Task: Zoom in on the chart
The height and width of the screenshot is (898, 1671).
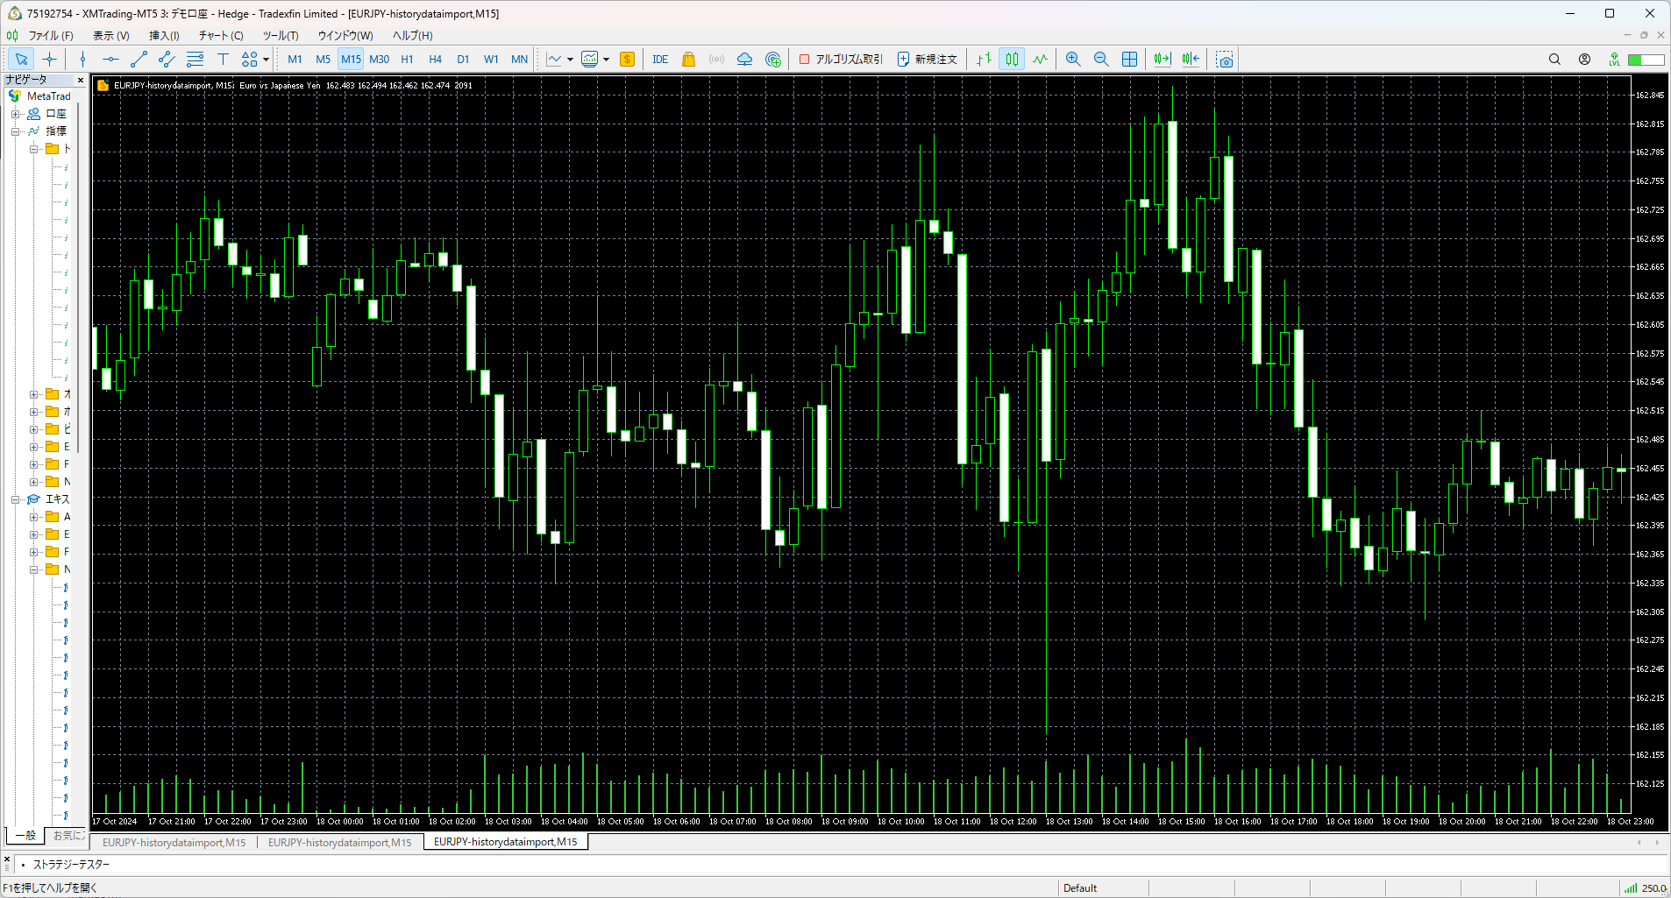Action: (x=1073, y=59)
